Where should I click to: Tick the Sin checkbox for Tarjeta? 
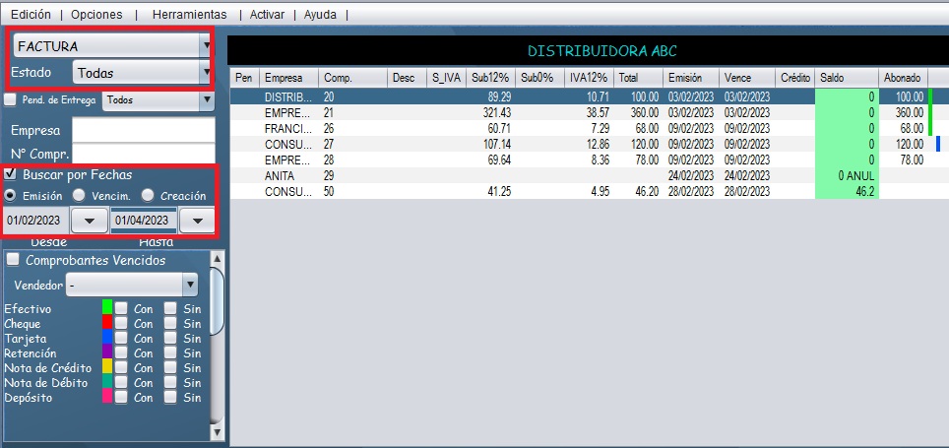(x=170, y=339)
